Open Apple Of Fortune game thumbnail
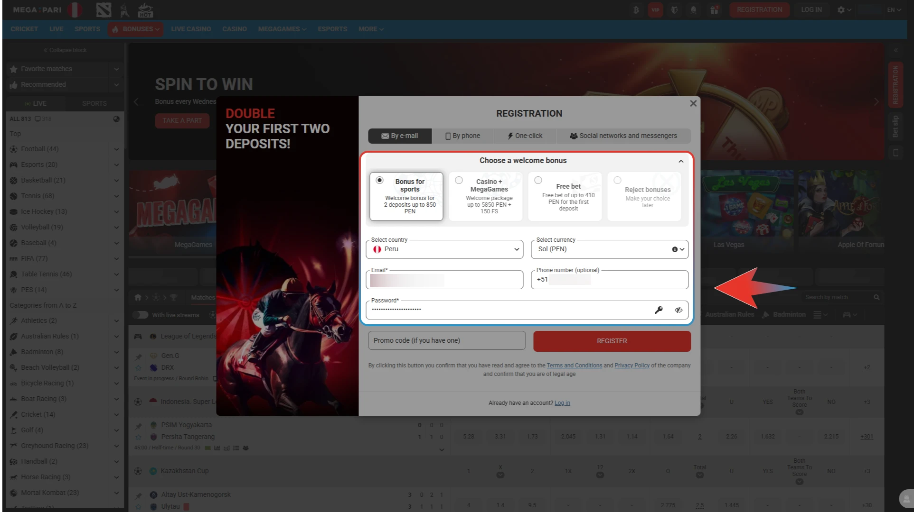Viewport: 914px width, 512px height. (841, 211)
